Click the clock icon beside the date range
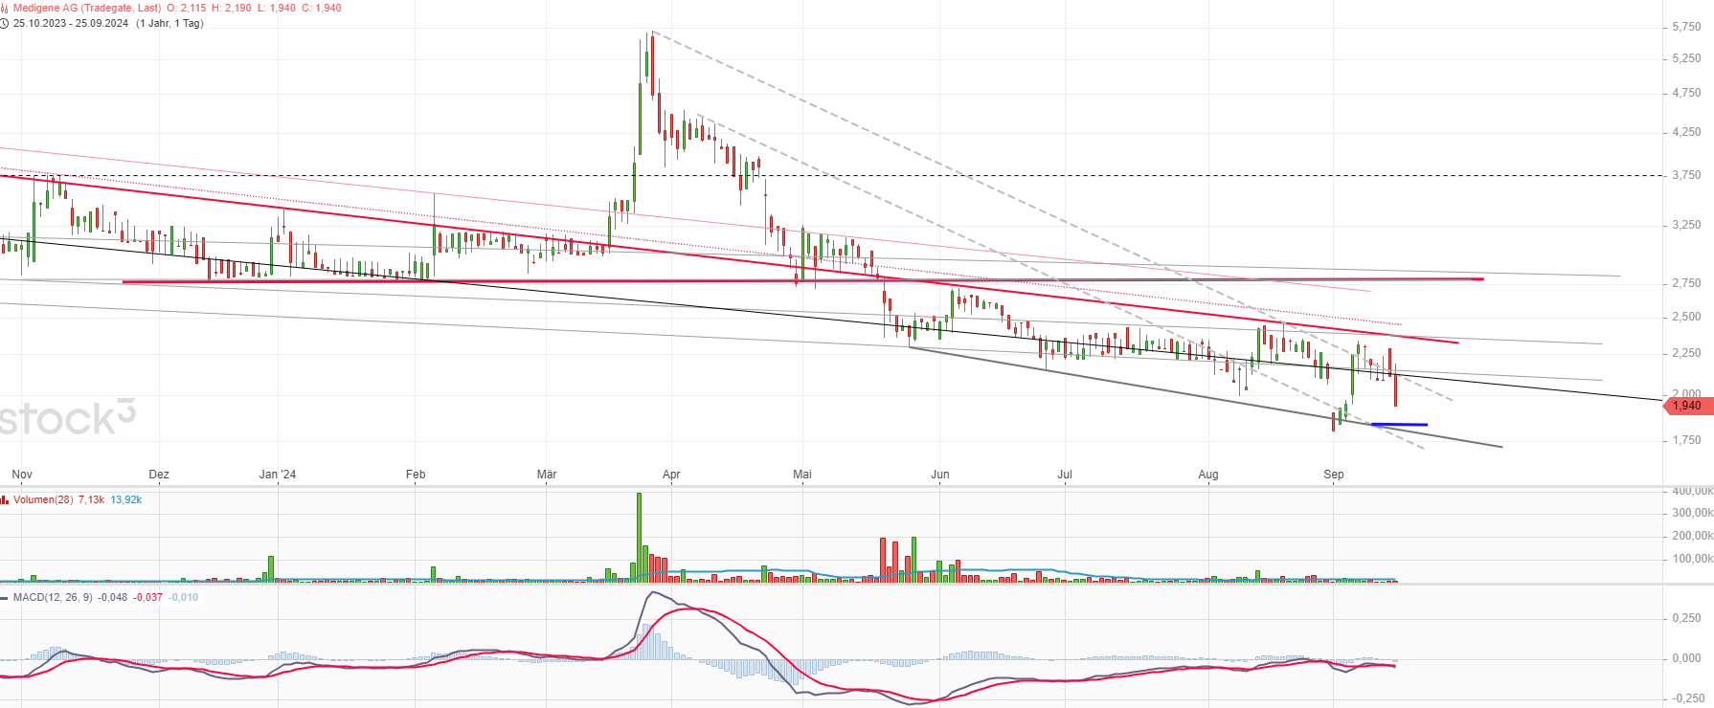Screen dimensions: 1714x708 point(5,23)
